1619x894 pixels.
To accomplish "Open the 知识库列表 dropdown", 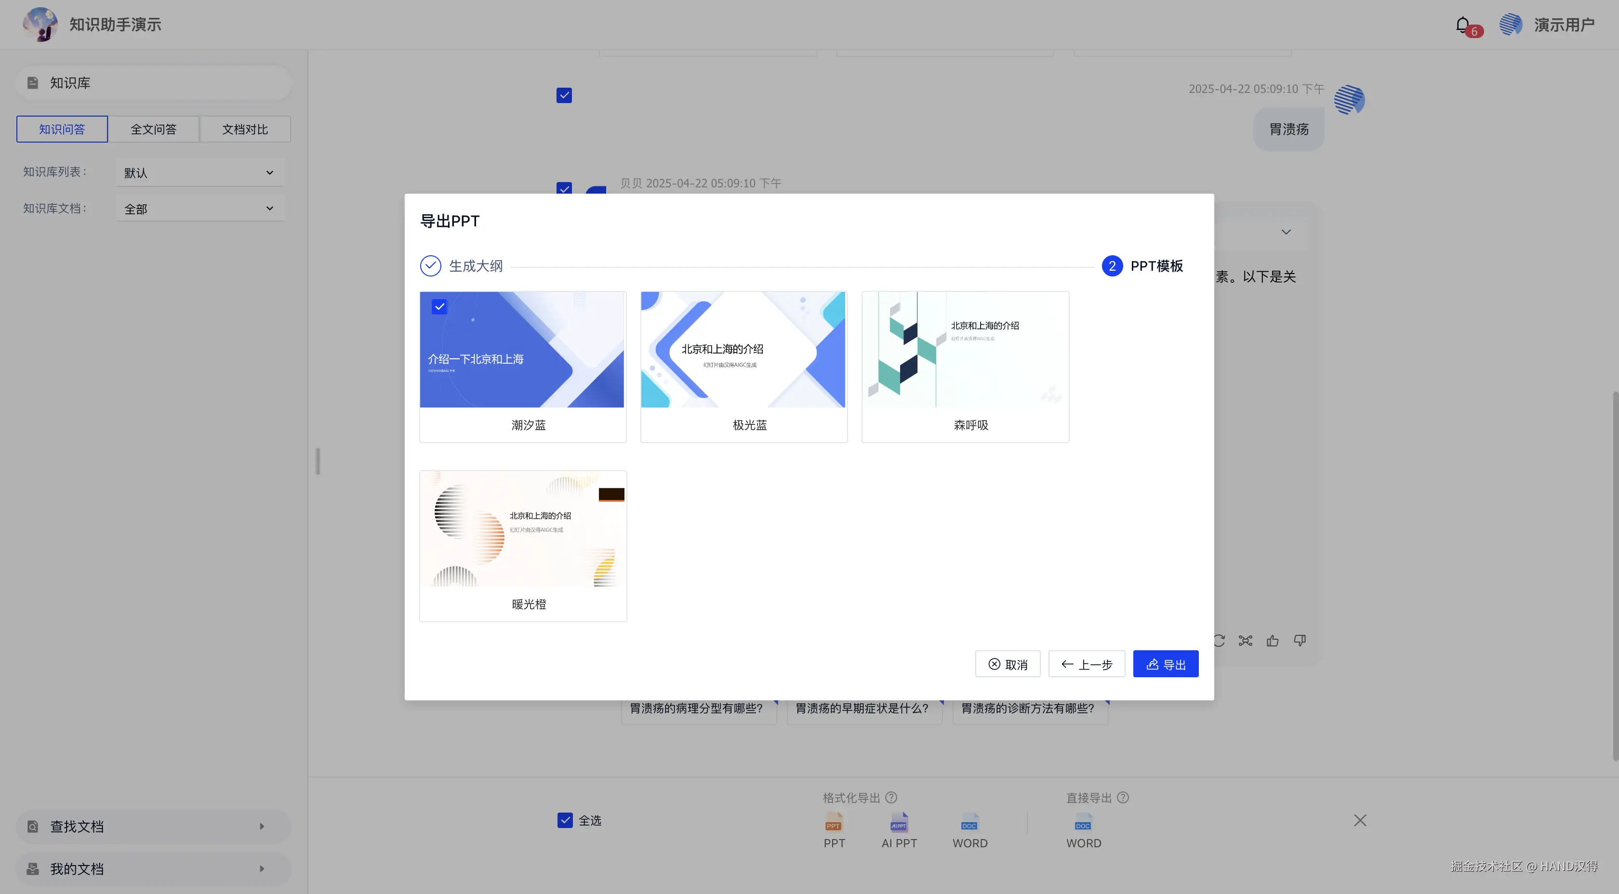I will pos(200,173).
